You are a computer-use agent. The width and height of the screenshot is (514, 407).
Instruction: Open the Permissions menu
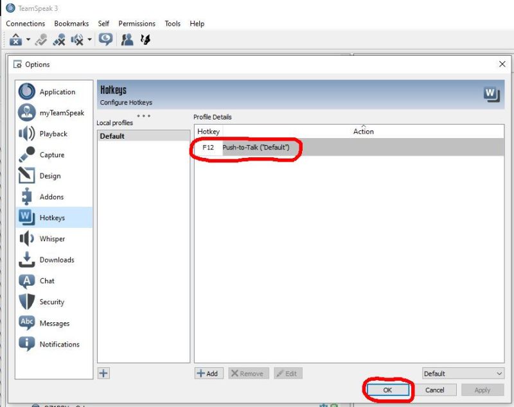pos(137,24)
